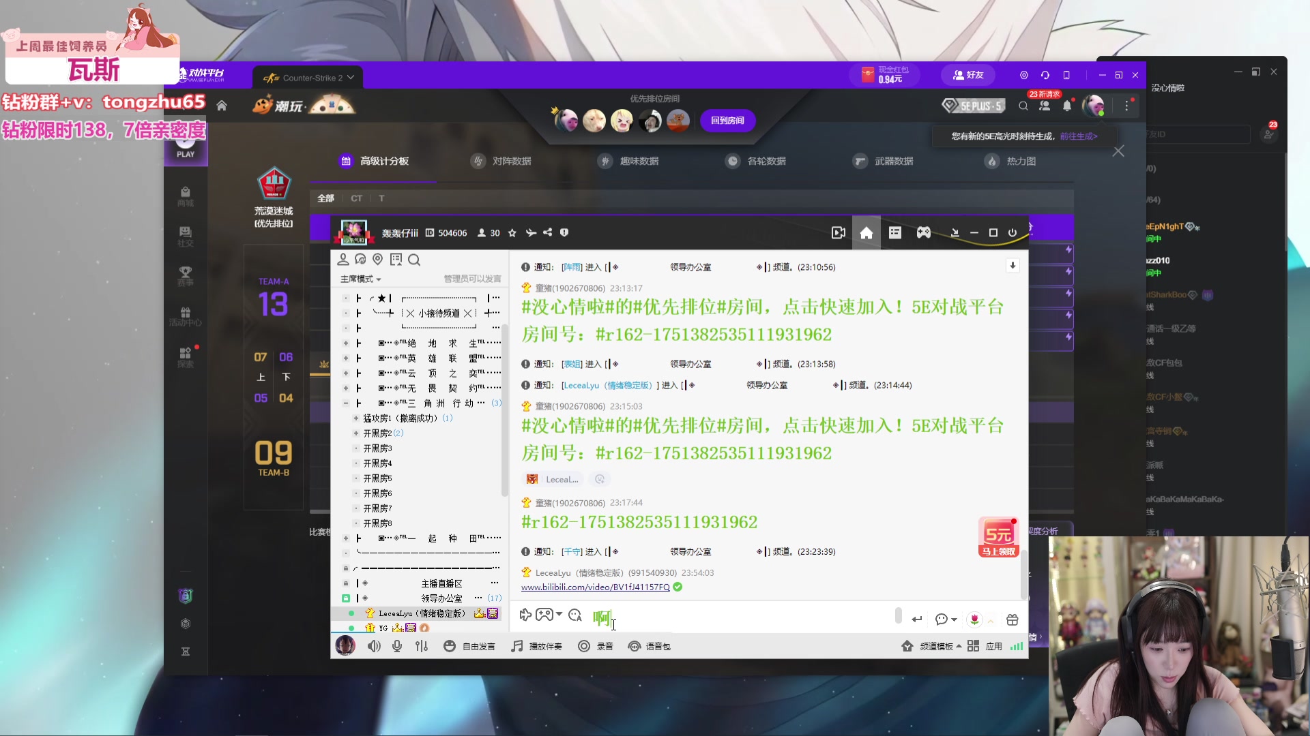Switch to the 高级计分板 tab

click(x=375, y=161)
